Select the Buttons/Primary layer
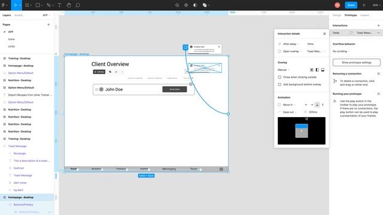The height and width of the screenshot is (215, 383). tap(23, 205)
